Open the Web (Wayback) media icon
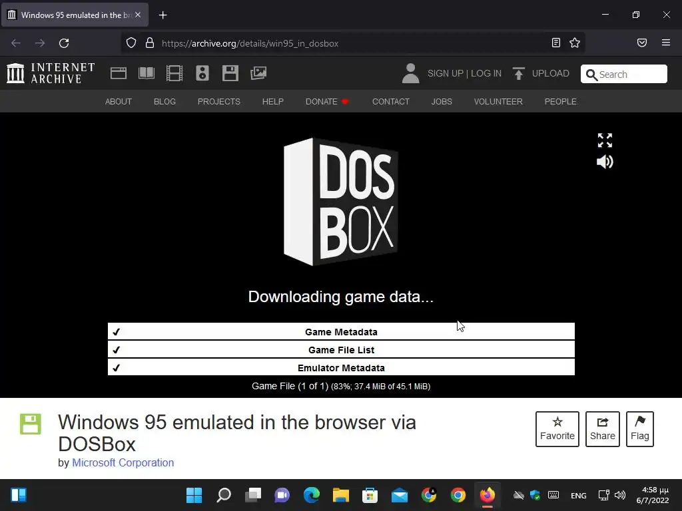Viewport: 682px width, 511px height. 119,73
